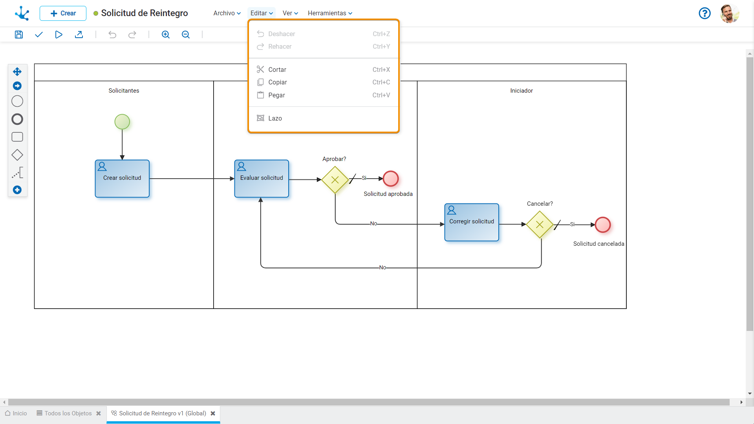Viewport: 754px width, 424px height.
Task: Click the horizontal scrollbar track
Action: point(369,402)
